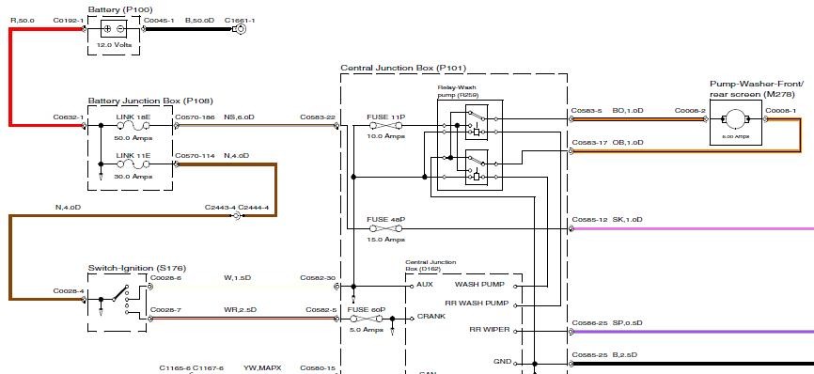Select the FUSE 48P symbol

point(385,228)
